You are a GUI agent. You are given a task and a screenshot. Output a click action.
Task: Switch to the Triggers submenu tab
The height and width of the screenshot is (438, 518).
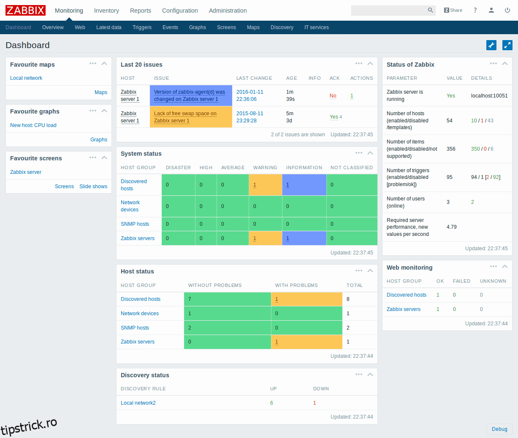142,27
